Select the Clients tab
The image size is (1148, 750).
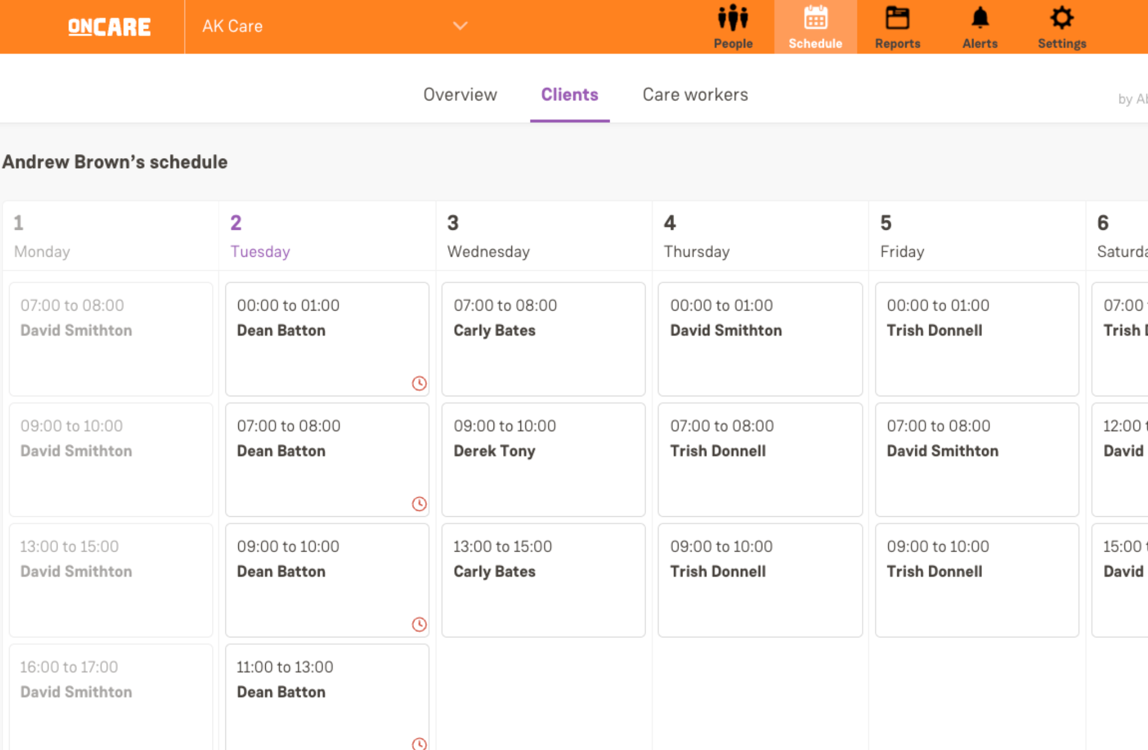(x=569, y=95)
